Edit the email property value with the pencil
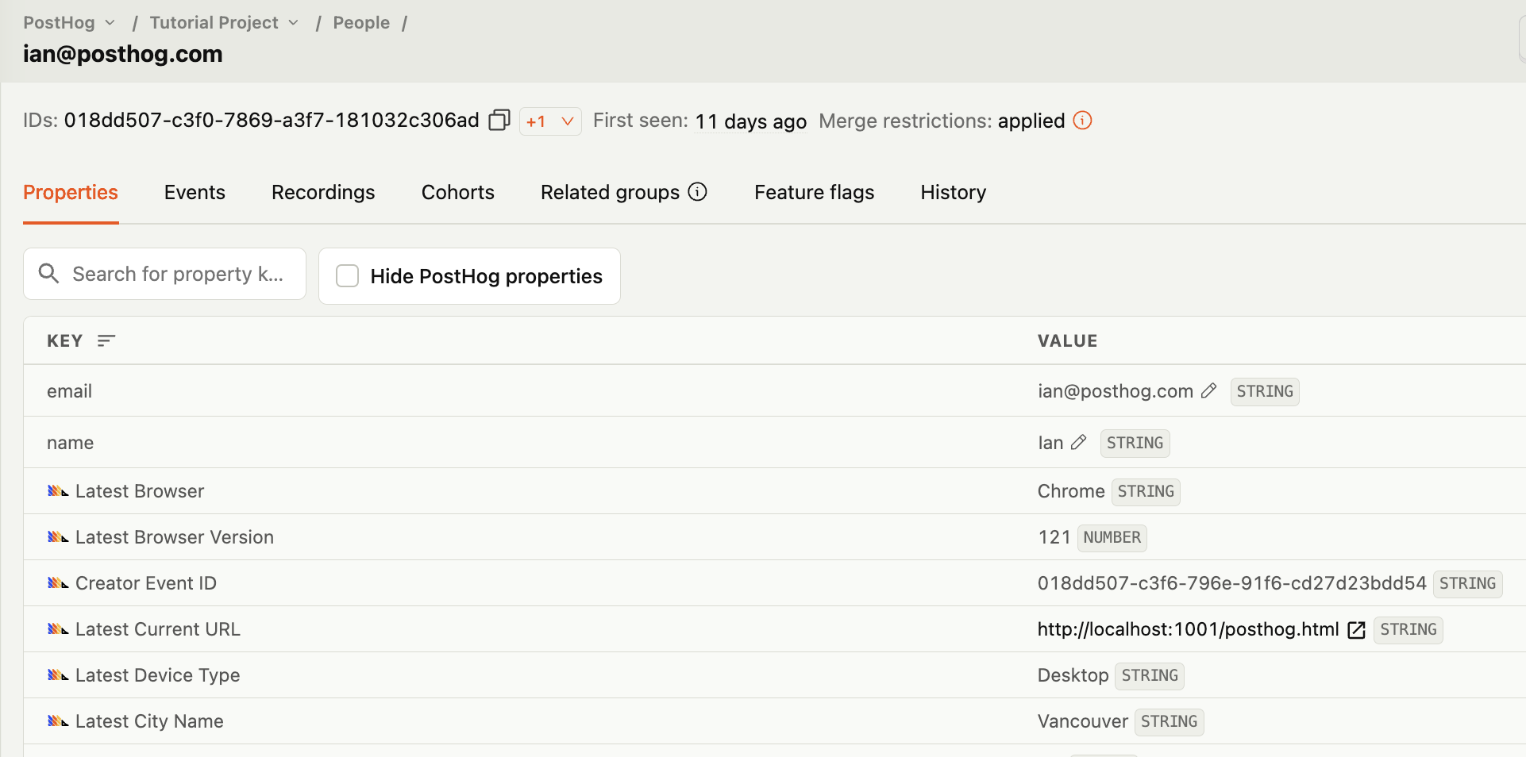 pos(1208,391)
